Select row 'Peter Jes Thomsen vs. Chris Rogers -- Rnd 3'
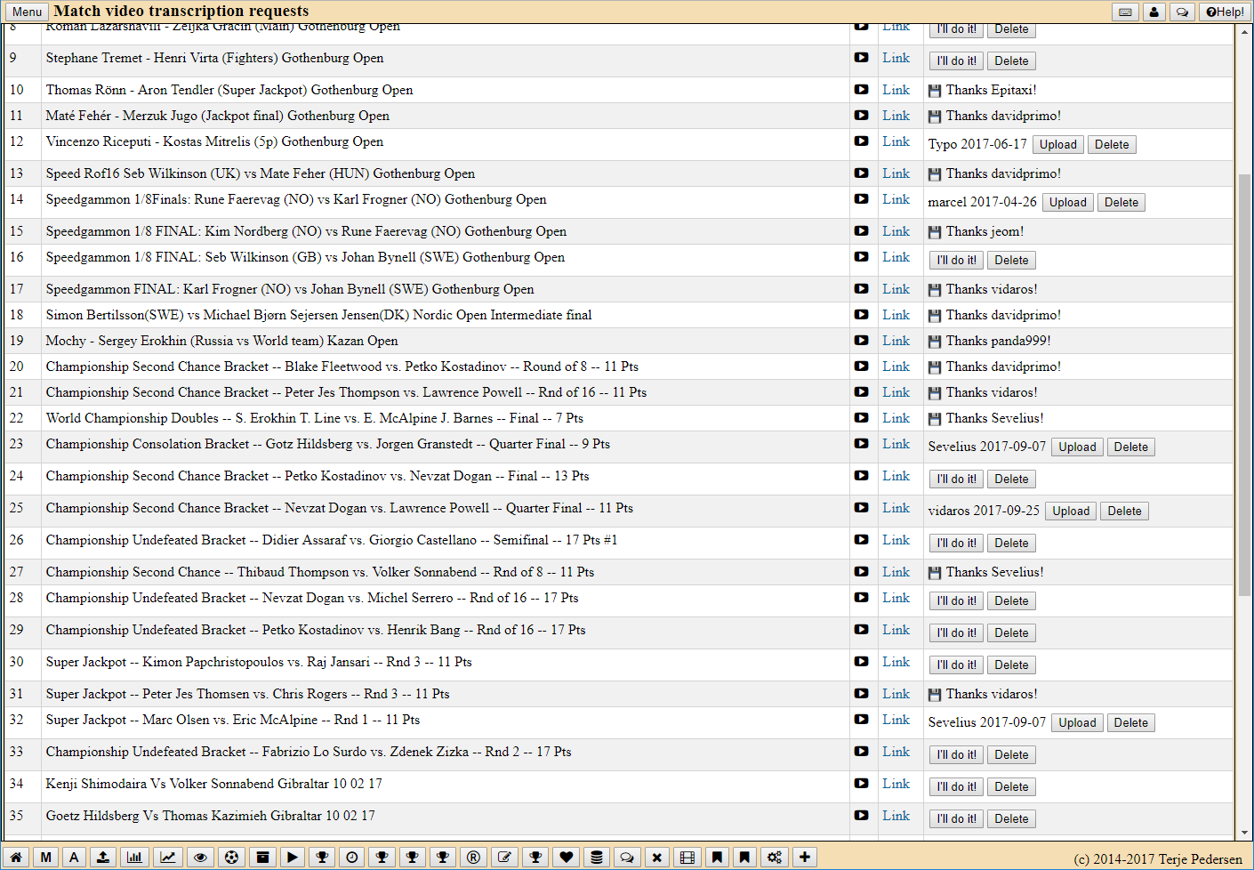1254x870 pixels. (x=619, y=694)
